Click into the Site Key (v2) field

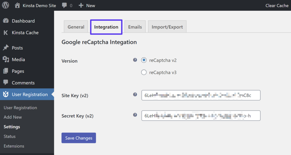[201, 95]
